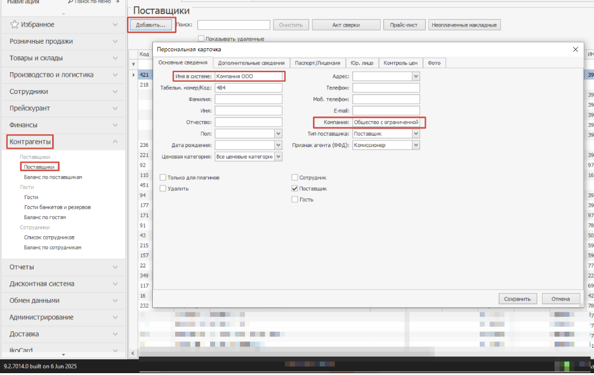Open the Тип поставщика dropdown
Screen dimensions: 594x375
point(416,134)
